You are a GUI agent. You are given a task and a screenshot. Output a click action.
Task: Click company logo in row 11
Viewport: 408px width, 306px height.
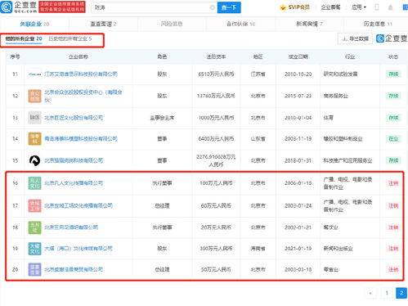click(34, 74)
